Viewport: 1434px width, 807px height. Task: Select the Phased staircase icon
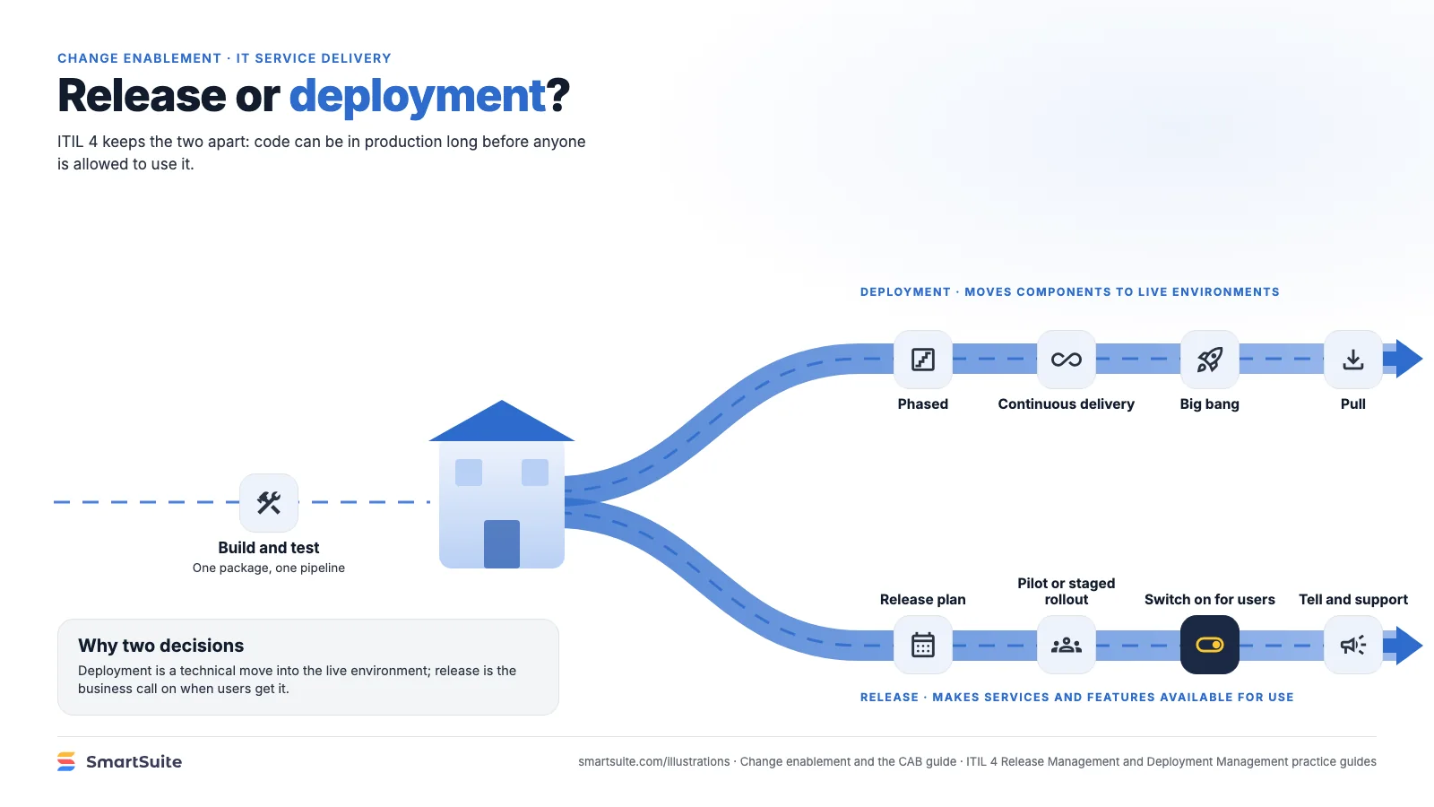[x=923, y=360]
